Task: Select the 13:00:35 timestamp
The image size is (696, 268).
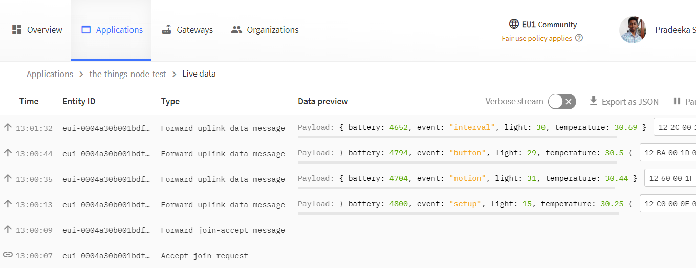Action: tap(34, 179)
